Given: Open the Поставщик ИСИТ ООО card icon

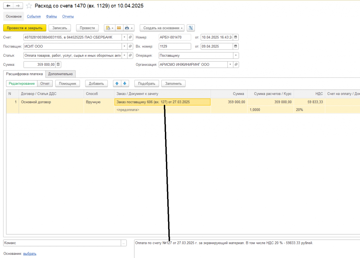Looking at the screenshot, I should (130, 46).
